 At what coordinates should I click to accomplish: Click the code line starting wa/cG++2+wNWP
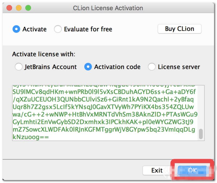105,115
